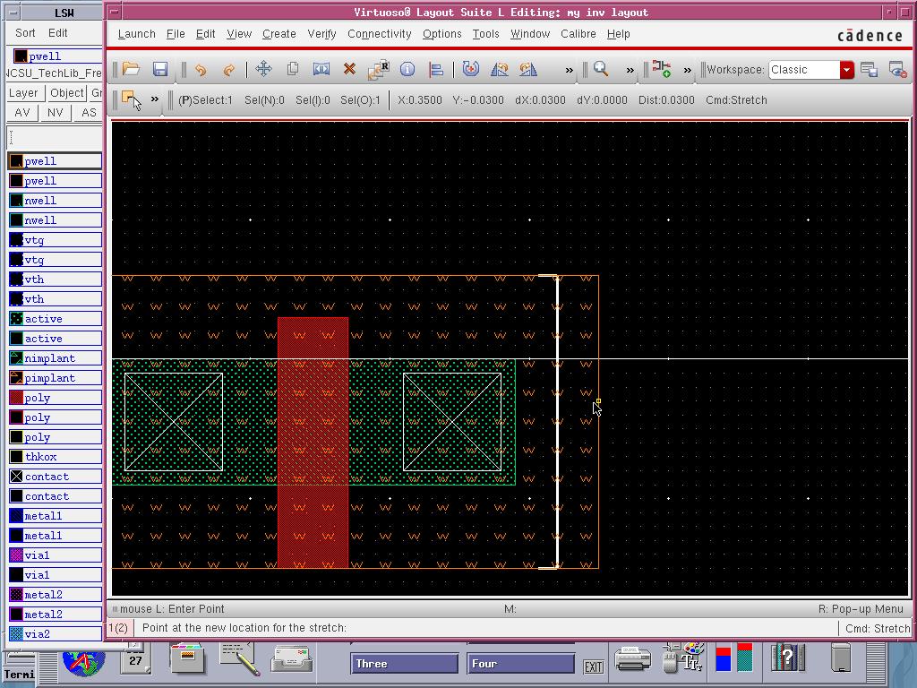This screenshot has width=917, height=688.
Task: Click the LSW layer filter input field
Action: click(55, 138)
